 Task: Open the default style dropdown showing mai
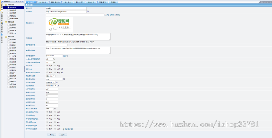coord(54,79)
